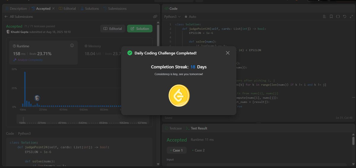Viewport: 356px width, 168px height.
Task: Click the avatar marker on the runtime chart
Action: click(37, 98)
